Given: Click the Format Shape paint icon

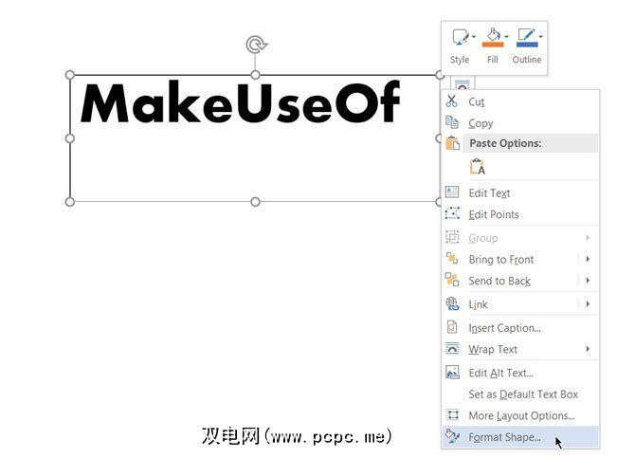Looking at the screenshot, I should pos(452,435).
